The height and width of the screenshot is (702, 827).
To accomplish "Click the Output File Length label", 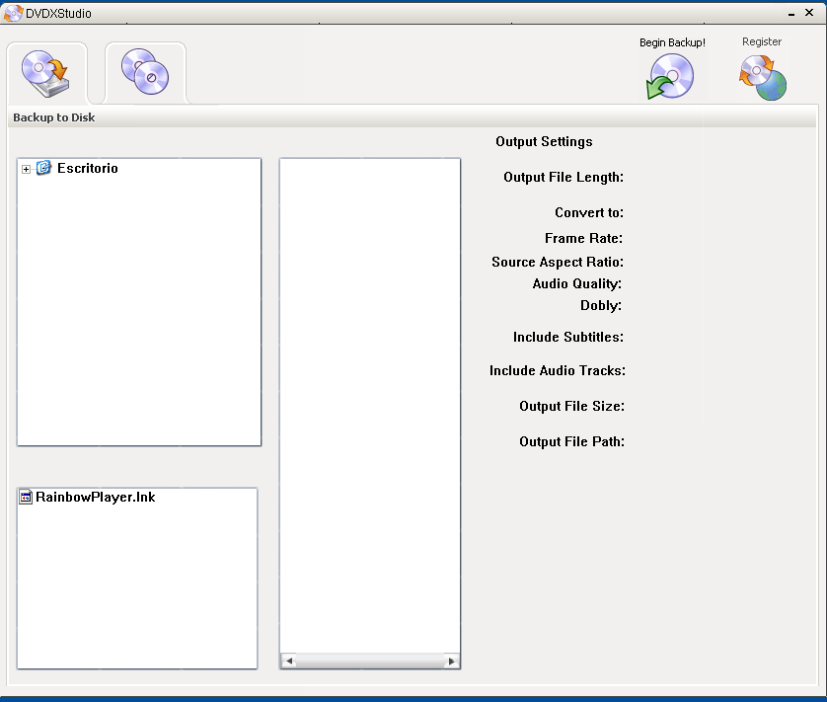I will click(564, 178).
